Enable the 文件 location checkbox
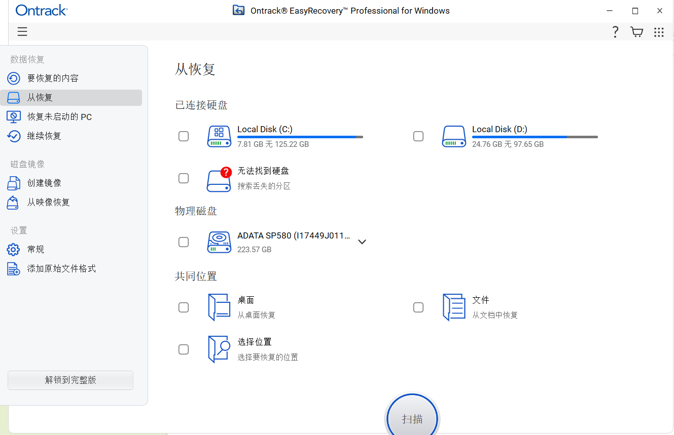Image resolution: width=674 pixels, height=435 pixels. (418, 307)
